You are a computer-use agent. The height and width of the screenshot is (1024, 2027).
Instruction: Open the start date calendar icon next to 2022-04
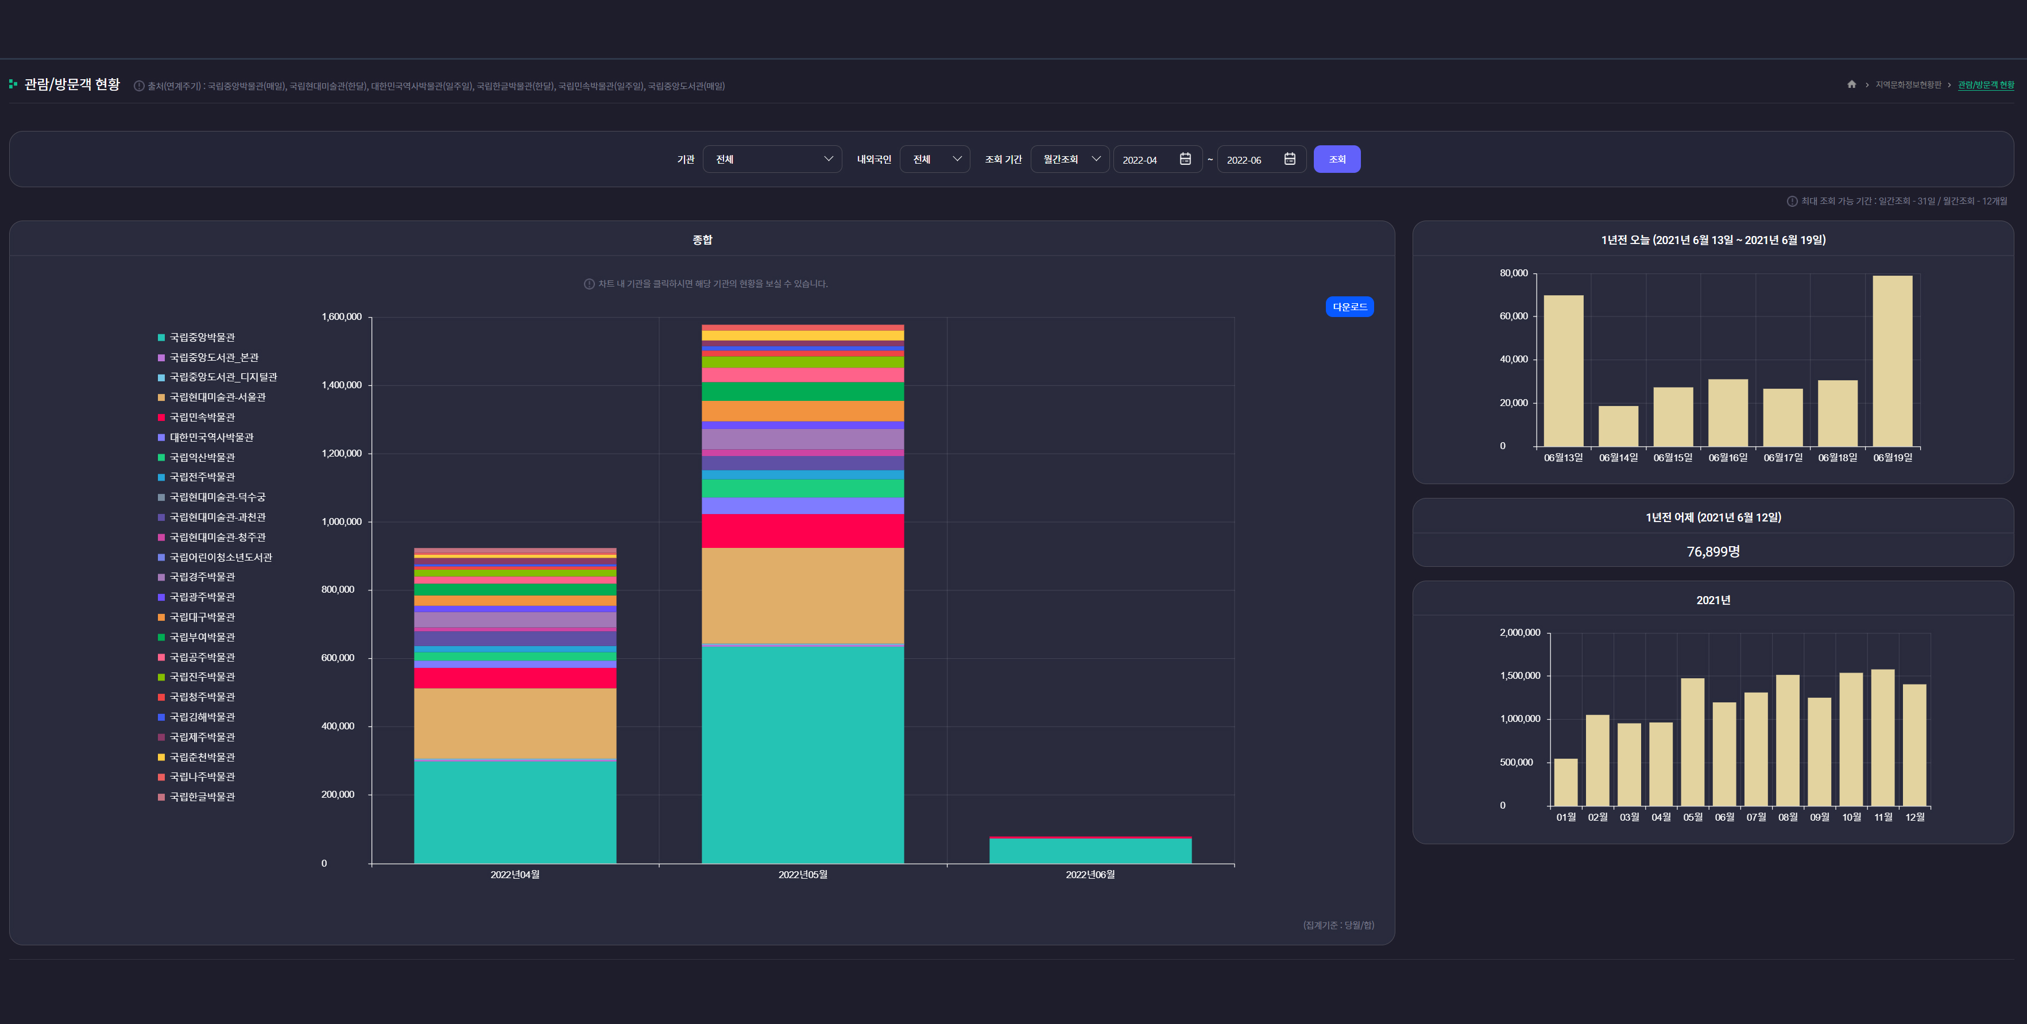[1185, 159]
